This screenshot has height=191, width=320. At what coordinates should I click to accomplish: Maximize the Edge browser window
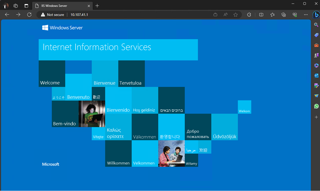point(305,4)
